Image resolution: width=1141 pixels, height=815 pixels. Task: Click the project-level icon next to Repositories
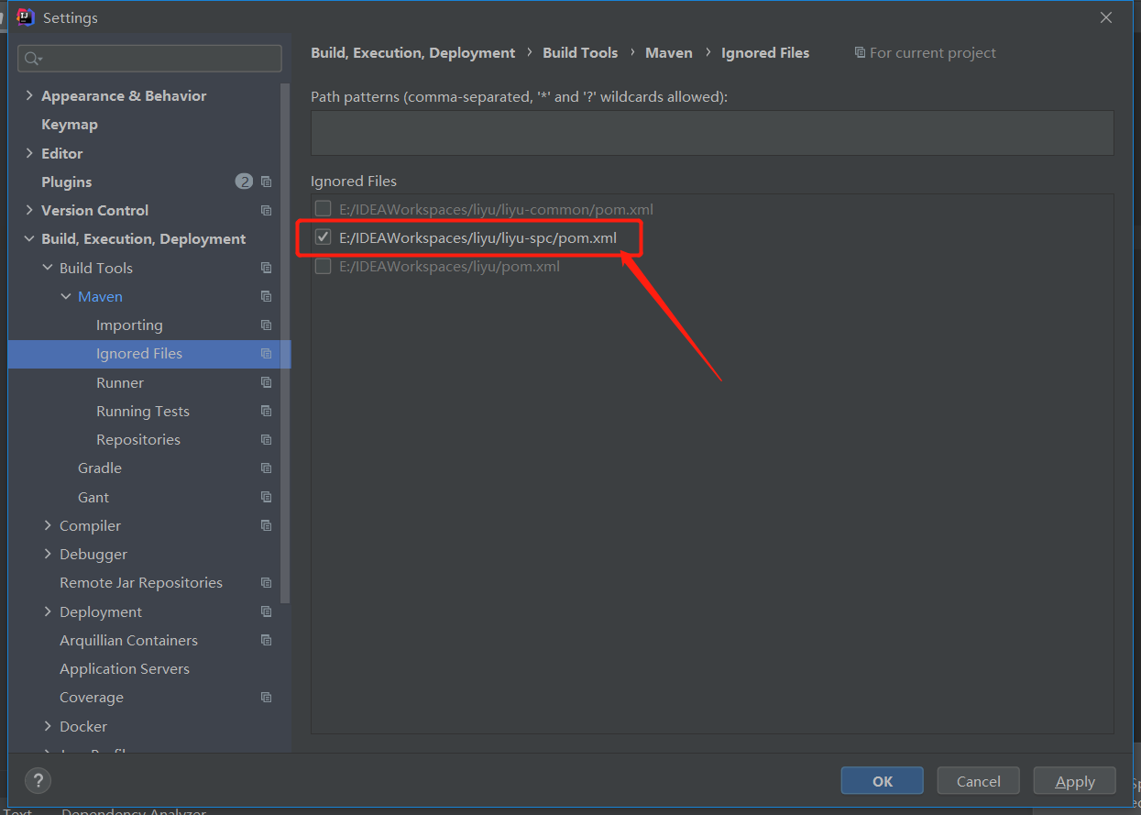tap(266, 439)
